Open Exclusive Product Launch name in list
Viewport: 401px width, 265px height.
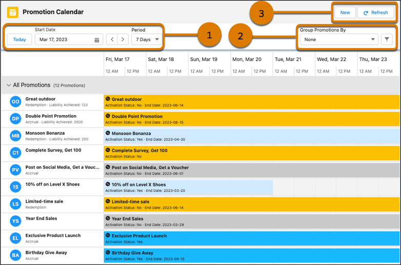[x=53, y=236]
